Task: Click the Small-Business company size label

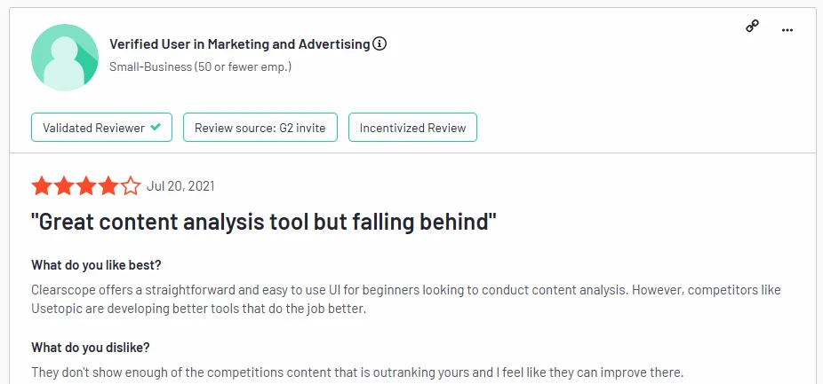Action: coord(200,67)
